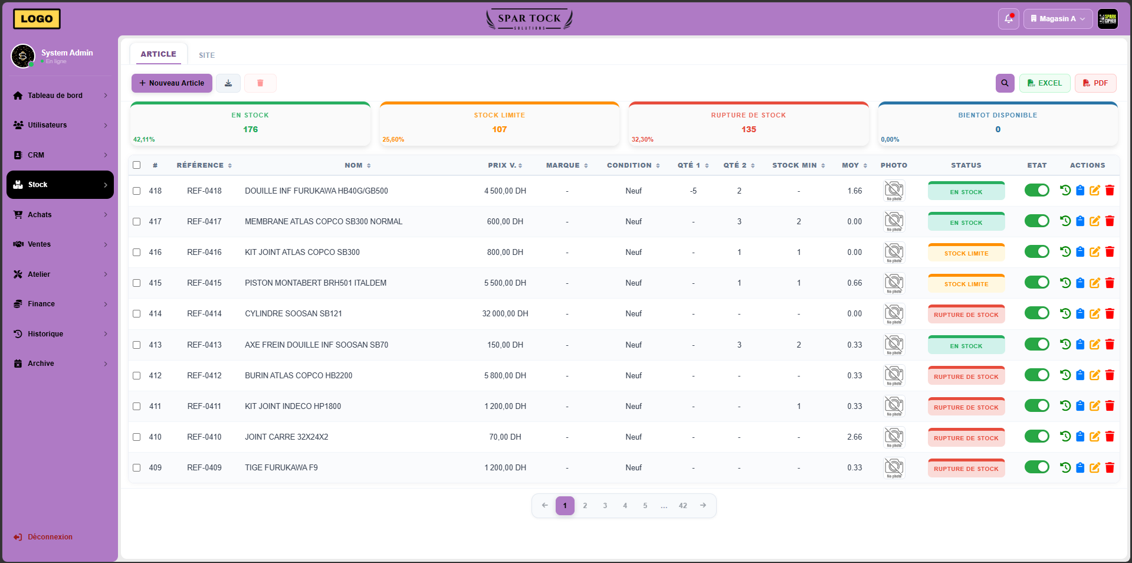Screen dimensions: 1132x563
Task: Tick the select-all checkbox in table header
Action: pos(137,165)
